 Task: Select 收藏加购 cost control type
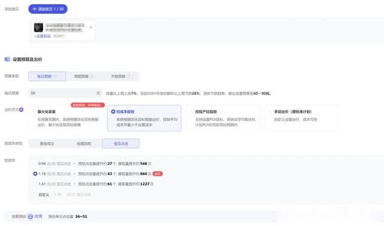(x=84, y=144)
